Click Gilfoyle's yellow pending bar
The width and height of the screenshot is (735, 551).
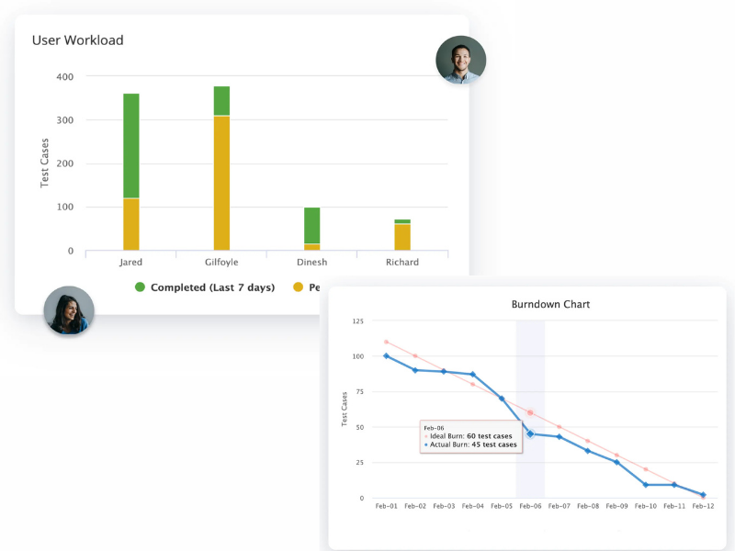pyautogui.click(x=220, y=184)
